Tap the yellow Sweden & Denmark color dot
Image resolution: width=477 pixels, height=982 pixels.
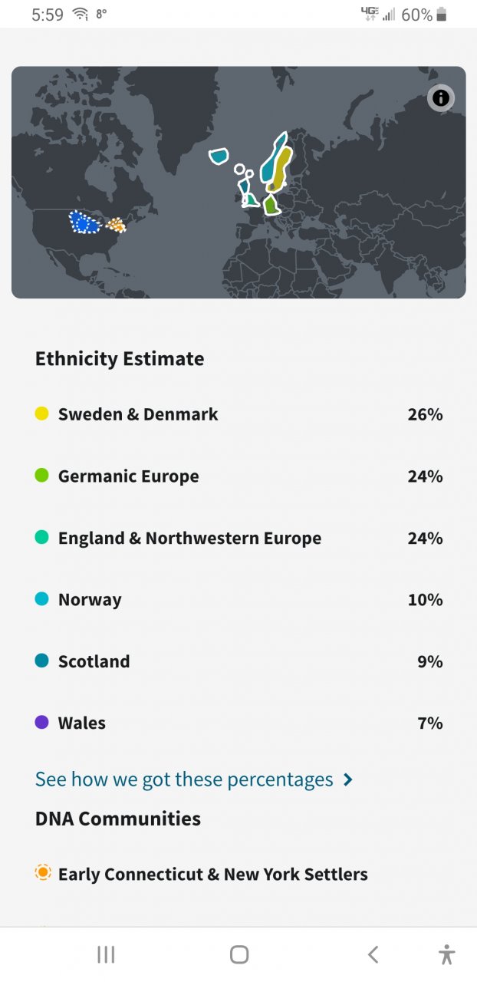(x=42, y=414)
